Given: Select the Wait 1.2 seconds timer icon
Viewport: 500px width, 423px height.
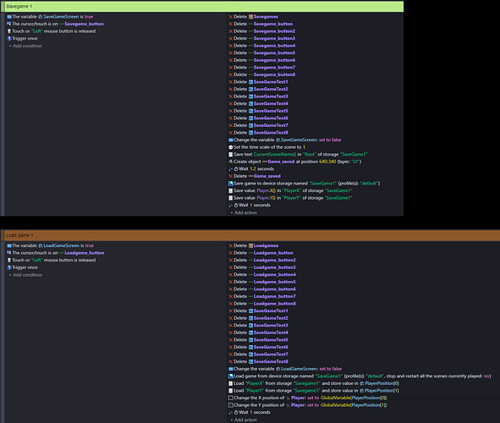Looking at the screenshot, I should click(236, 169).
